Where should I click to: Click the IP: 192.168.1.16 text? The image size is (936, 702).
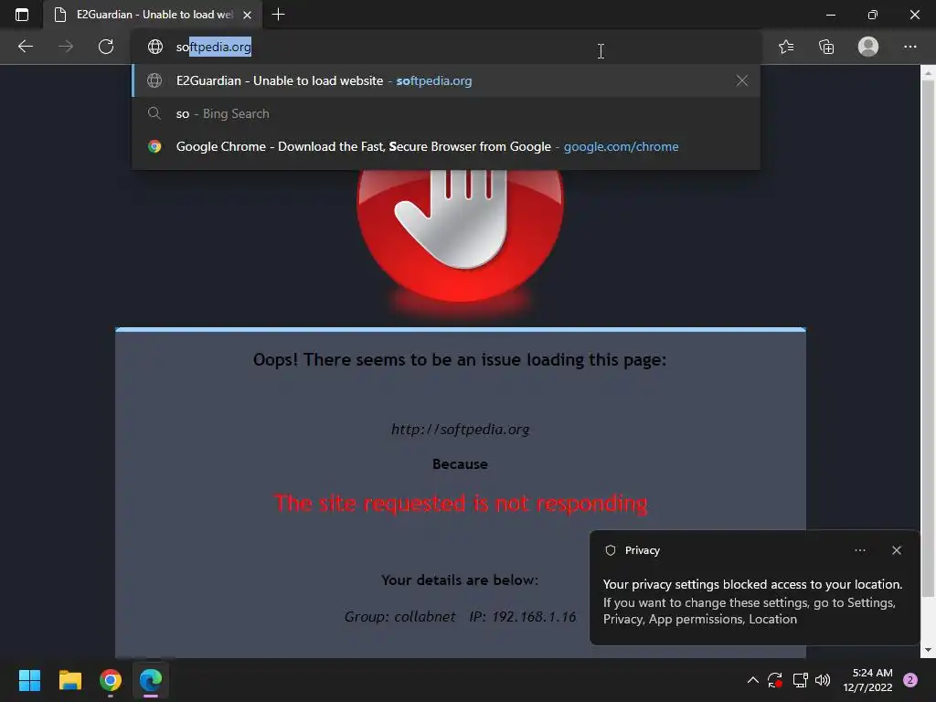pos(522,617)
